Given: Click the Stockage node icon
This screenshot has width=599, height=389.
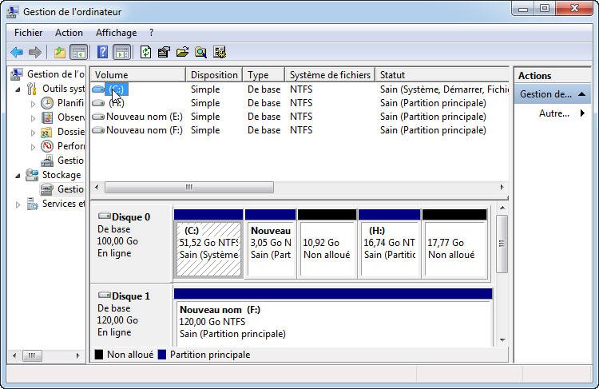Looking at the screenshot, I should [x=32, y=175].
